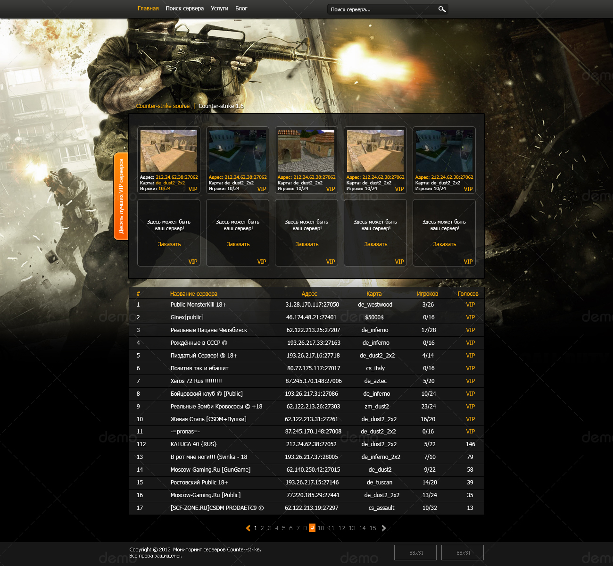Open server Ginex[public]

[187, 317]
